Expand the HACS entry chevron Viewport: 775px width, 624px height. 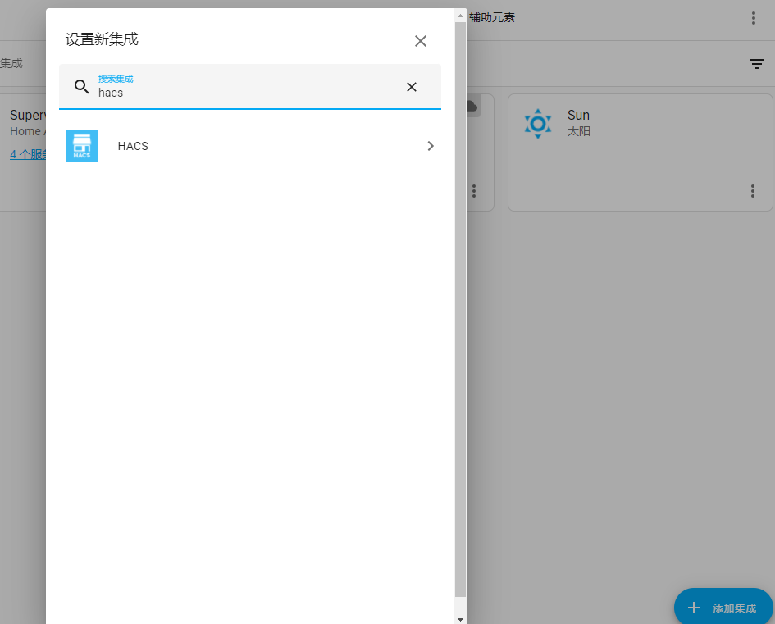coord(431,146)
